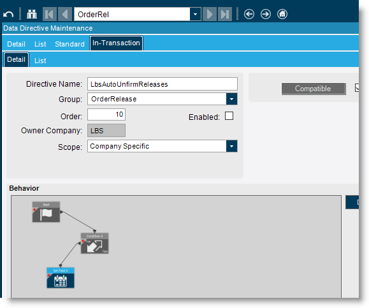The width and height of the screenshot is (369, 308).
Task: Expand the Scope dropdown
Action: click(231, 146)
